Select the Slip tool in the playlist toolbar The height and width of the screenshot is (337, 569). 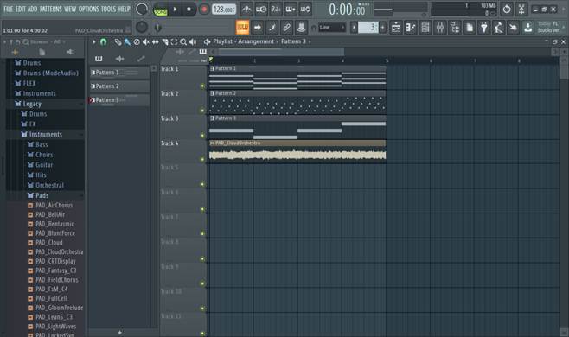(x=156, y=42)
